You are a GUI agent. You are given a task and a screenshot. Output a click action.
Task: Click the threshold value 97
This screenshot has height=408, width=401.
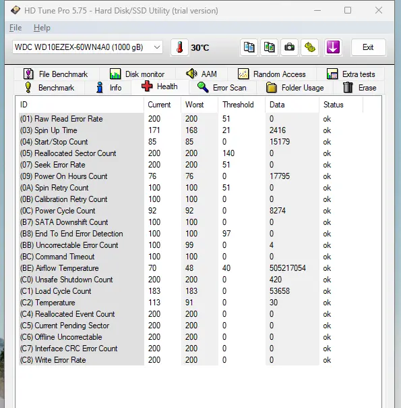(x=226, y=234)
